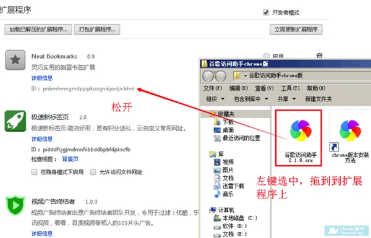Open 详细信息 link under 极速新标签页
This screenshot has width=371, height=238.
[42, 139]
